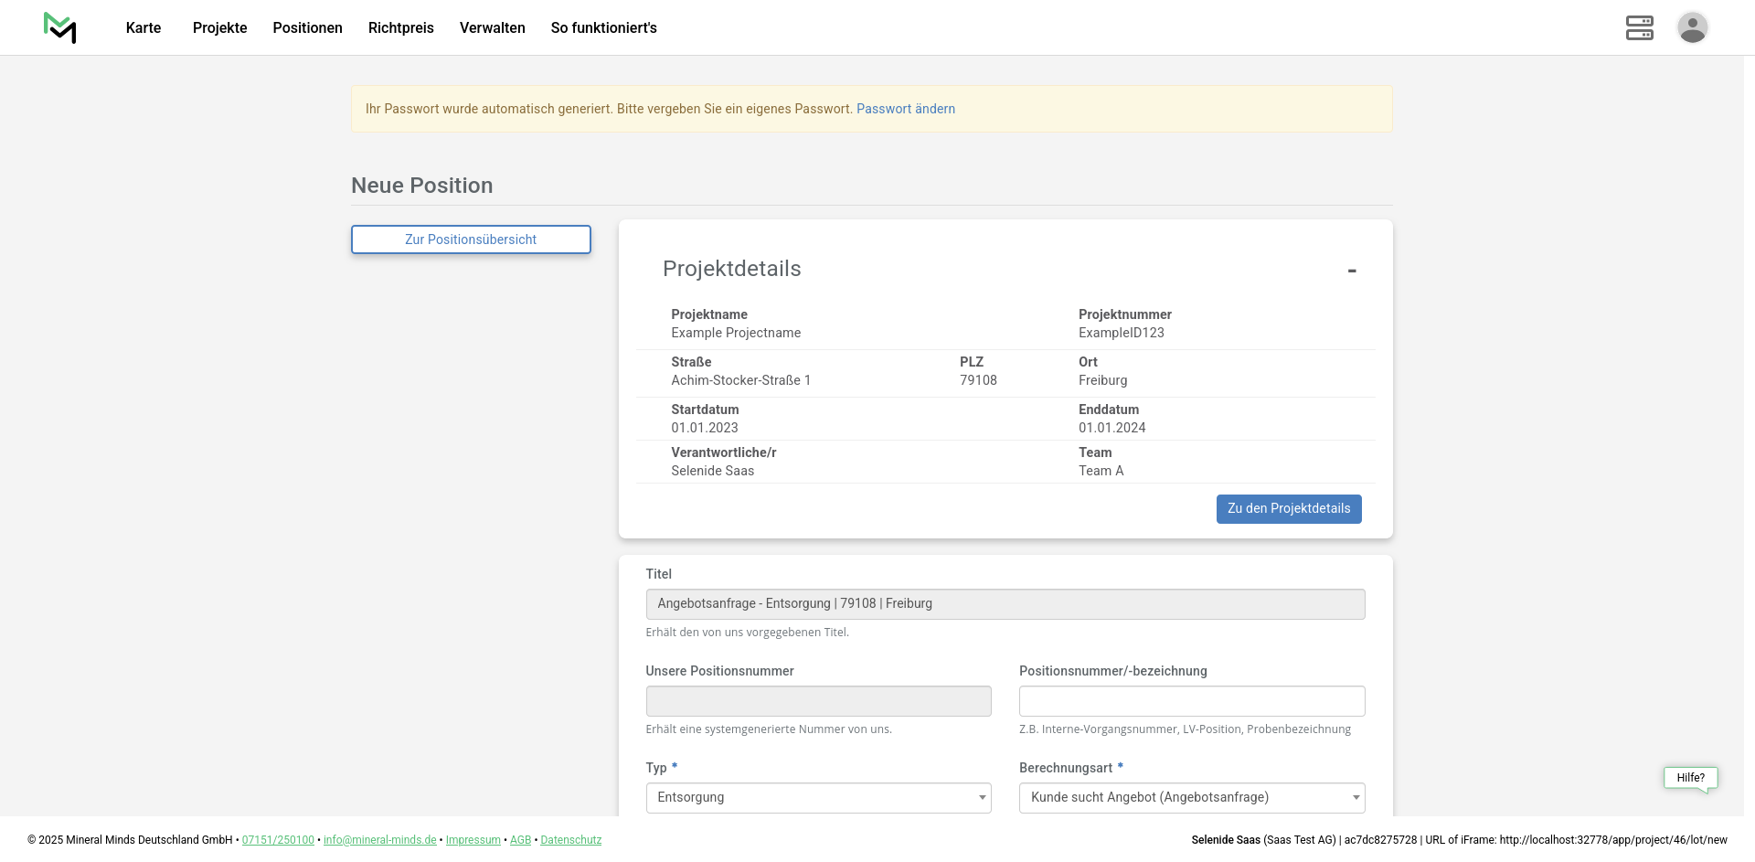Open the Verwalten menu
The width and height of the screenshot is (1755, 862).
[492, 28]
